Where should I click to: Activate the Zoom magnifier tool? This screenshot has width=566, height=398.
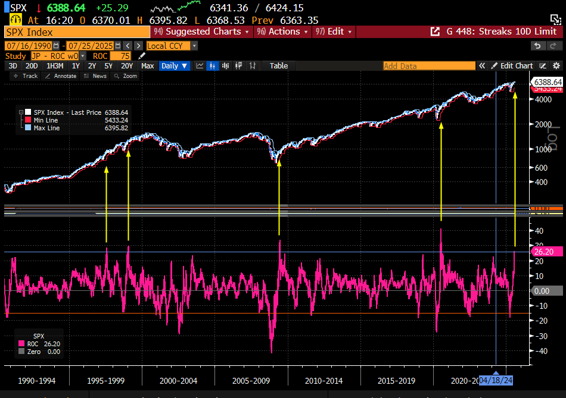point(126,76)
